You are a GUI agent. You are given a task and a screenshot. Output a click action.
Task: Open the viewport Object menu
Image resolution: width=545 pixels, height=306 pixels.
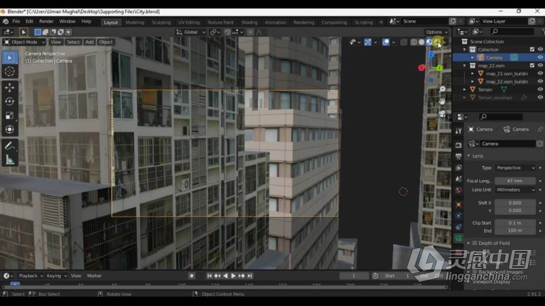click(105, 42)
